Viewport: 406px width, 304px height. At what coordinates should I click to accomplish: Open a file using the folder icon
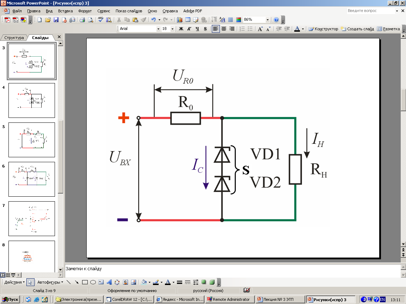point(48,20)
